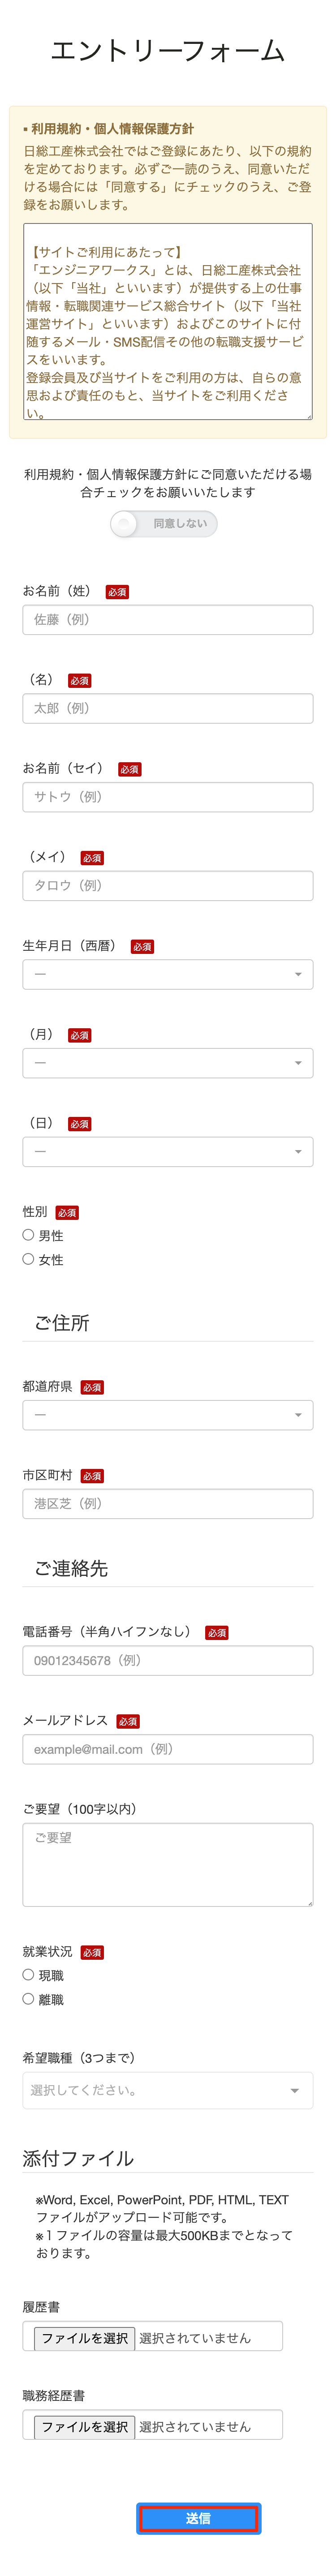Viewport: 336px width, 2576px height.
Task: Focus the お名前（姓）input field
Action: tap(168, 619)
